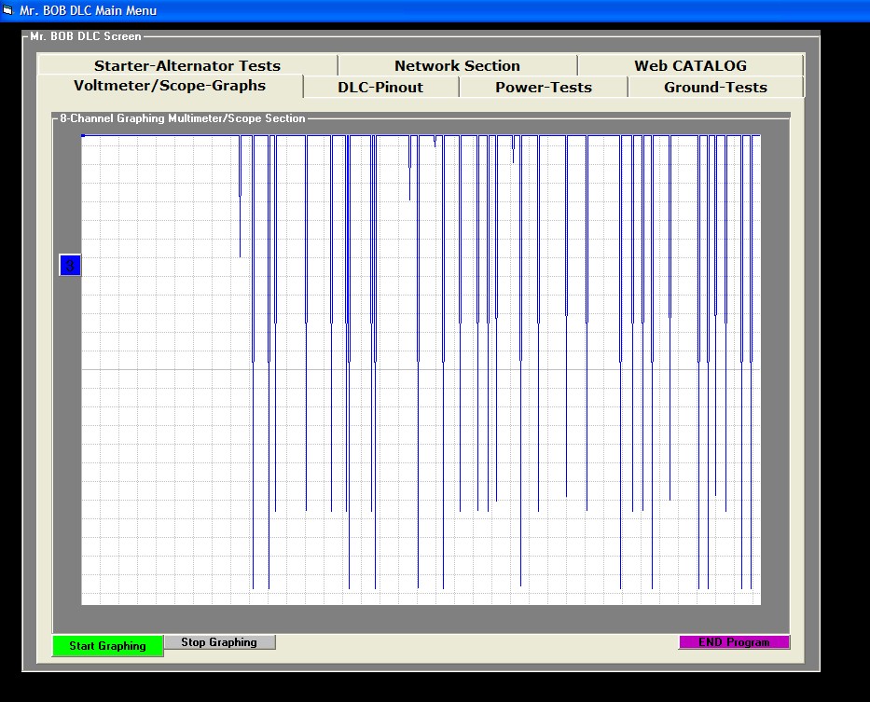The height and width of the screenshot is (702, 870).
Task: Click the Stop Graphing button
Action: point(219,642)
